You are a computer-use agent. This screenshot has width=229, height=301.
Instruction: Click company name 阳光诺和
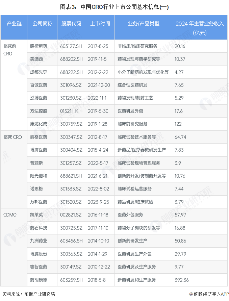point(39,176)
